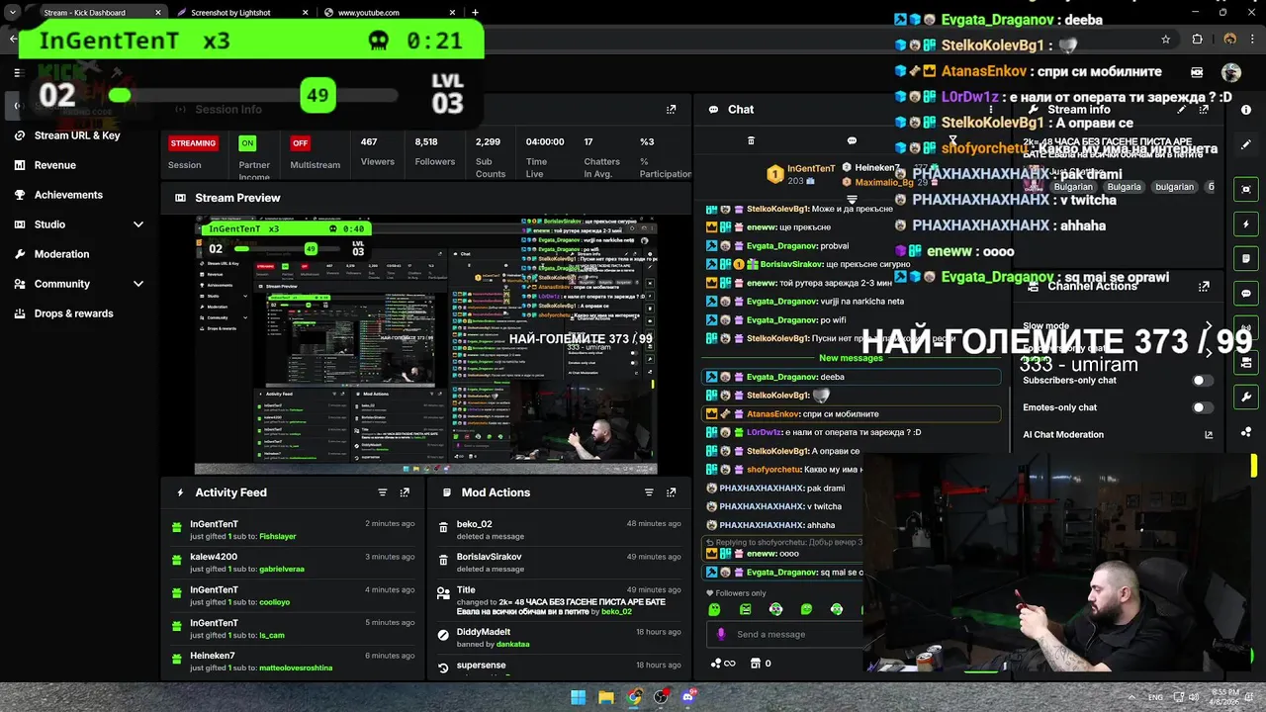The height and width of the screenshot is (712, 1266).
Task: Open the shop icon below chat input
Action: 756,664
